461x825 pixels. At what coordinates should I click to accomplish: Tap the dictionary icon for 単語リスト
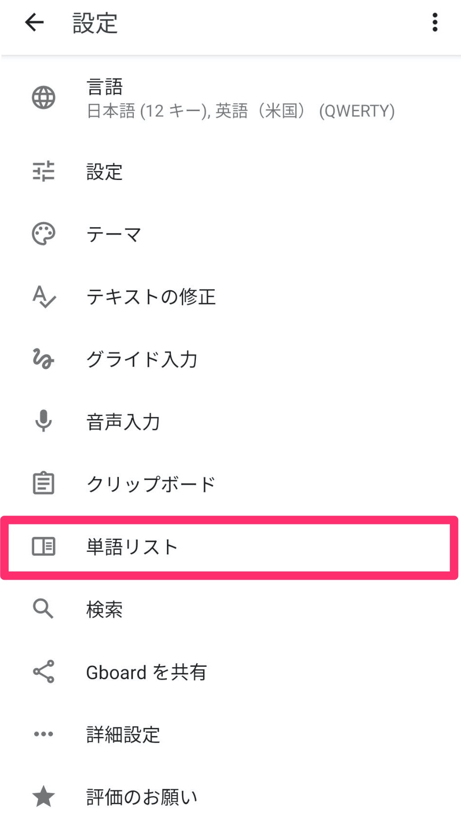coord(43,546)
